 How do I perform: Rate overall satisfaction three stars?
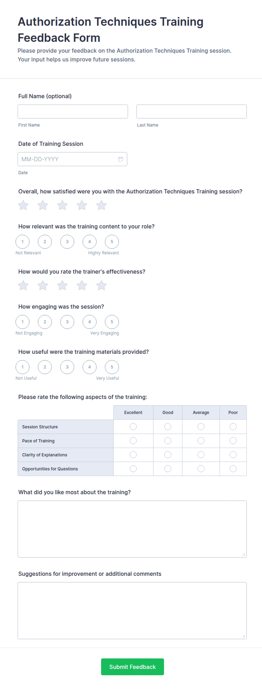[x=62, y=205]
